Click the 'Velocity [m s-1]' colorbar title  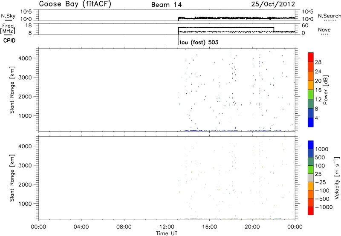point(337,178)
